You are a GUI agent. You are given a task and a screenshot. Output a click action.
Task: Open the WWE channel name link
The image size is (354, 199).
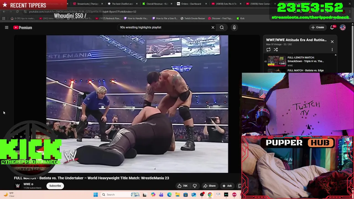click(x=27, y=184)
